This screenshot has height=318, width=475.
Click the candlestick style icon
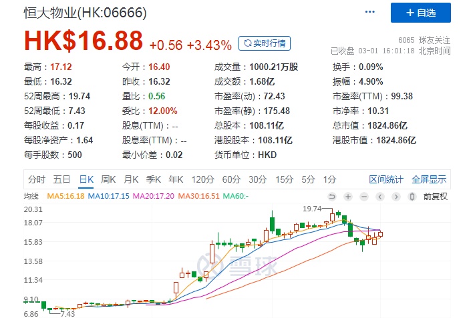[x=412, y=197]
